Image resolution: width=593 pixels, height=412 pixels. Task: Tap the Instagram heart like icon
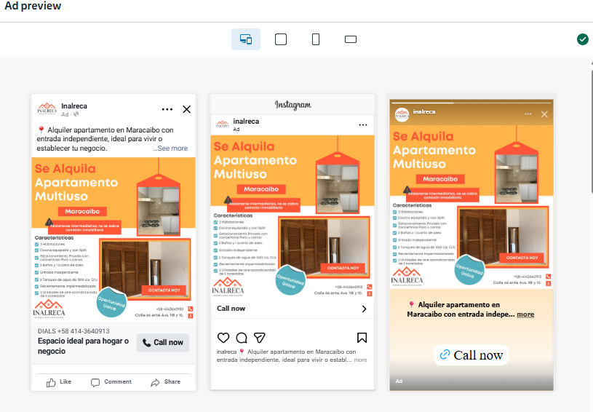point(223,338)
